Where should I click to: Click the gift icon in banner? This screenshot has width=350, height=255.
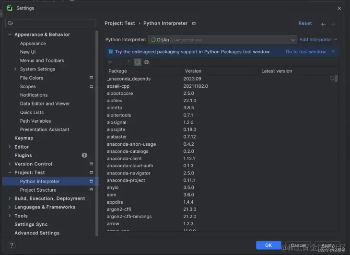[111, 52]
